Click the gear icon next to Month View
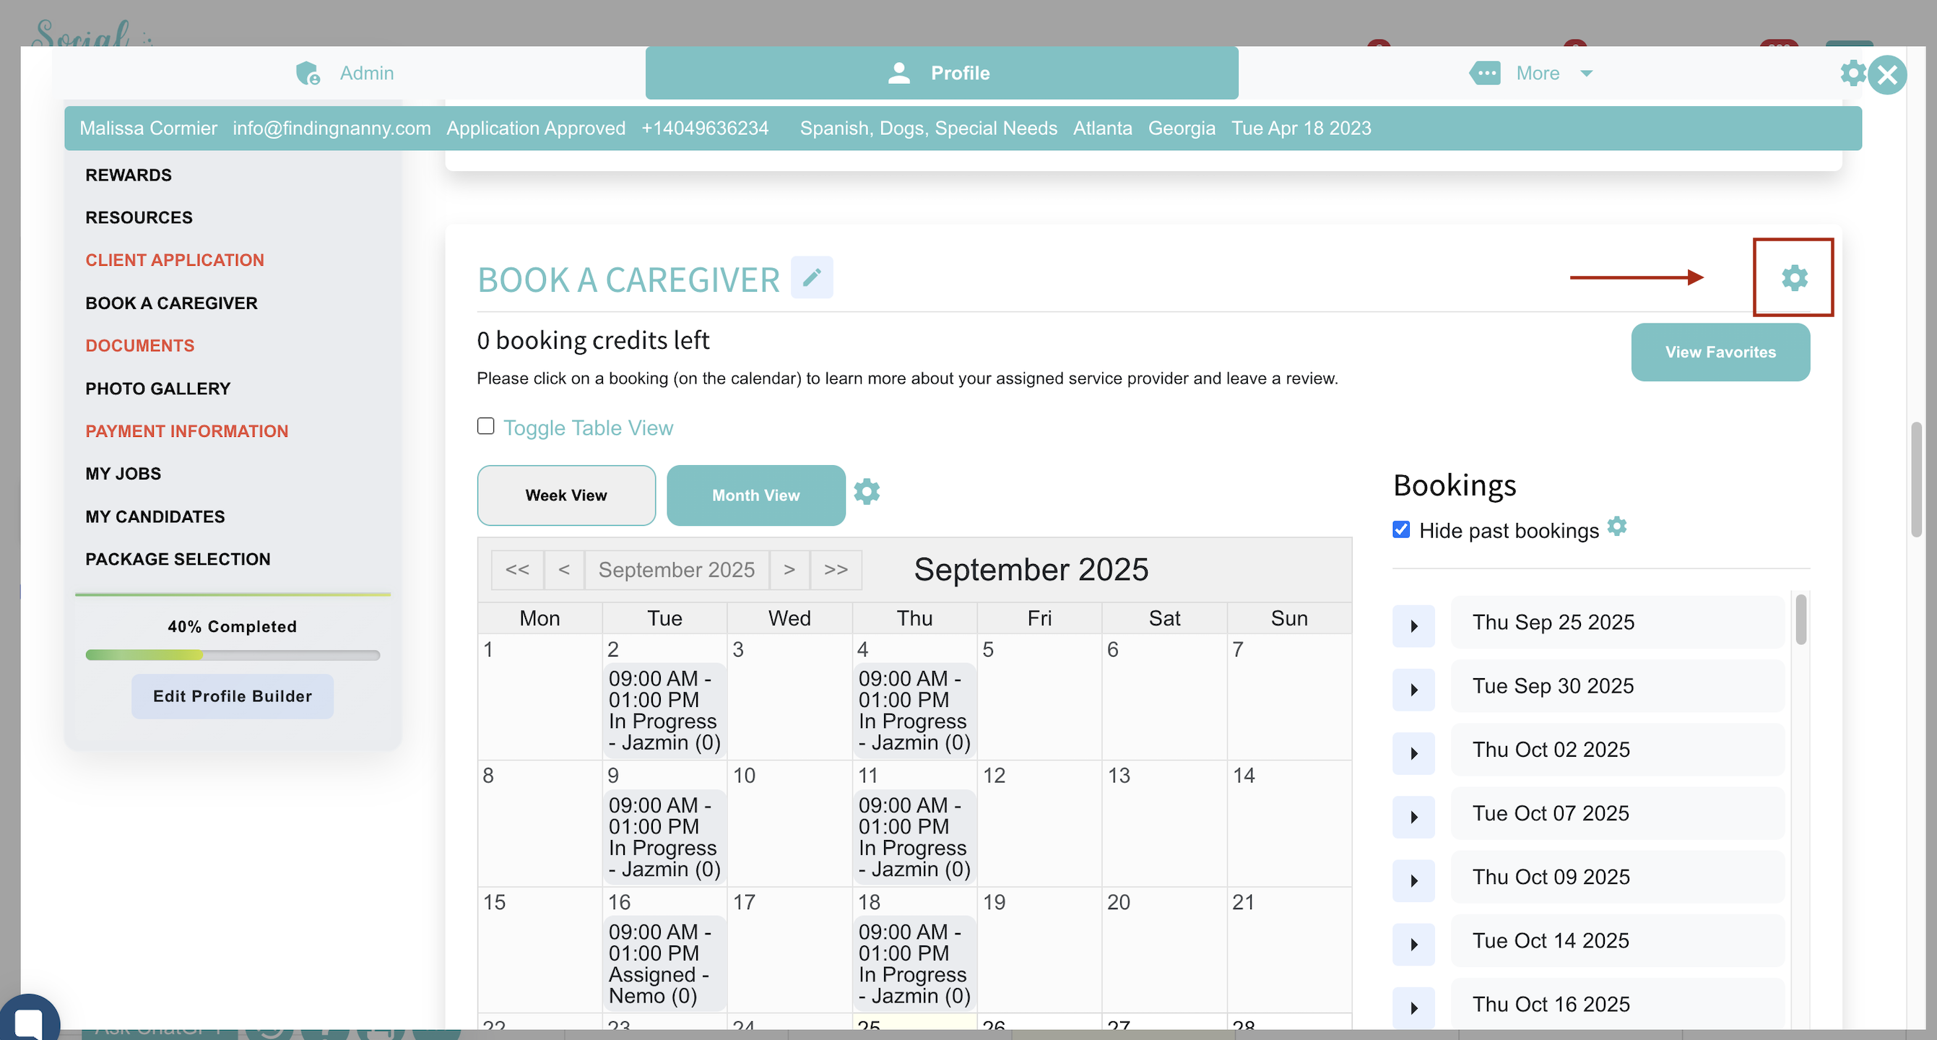 pyautogui.click(x=866, y=492)
